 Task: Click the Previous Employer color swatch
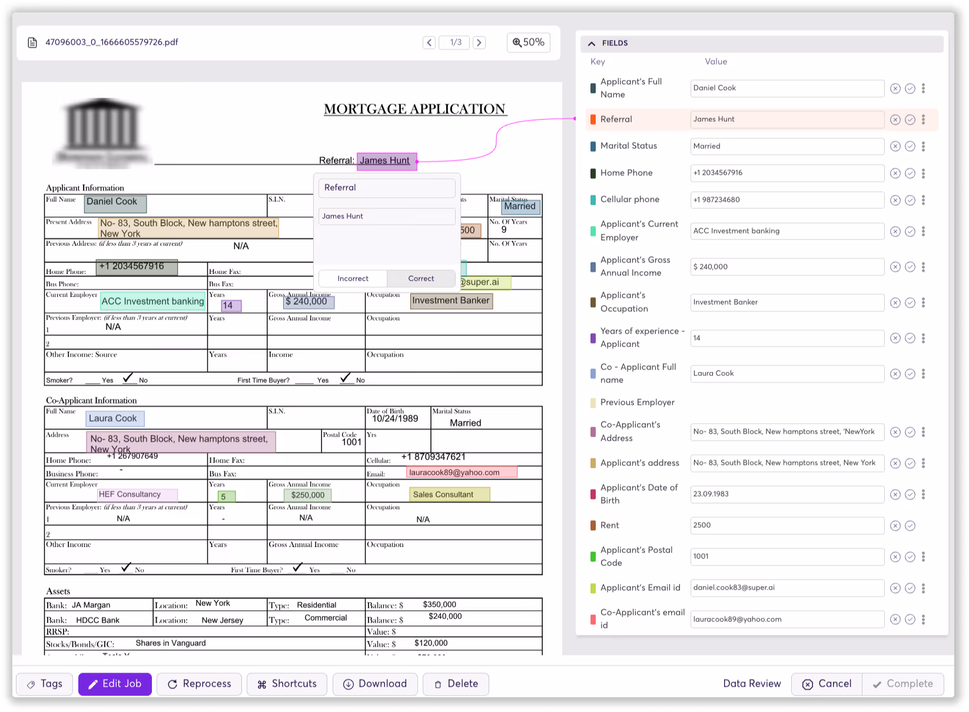[x=593, y=403]
